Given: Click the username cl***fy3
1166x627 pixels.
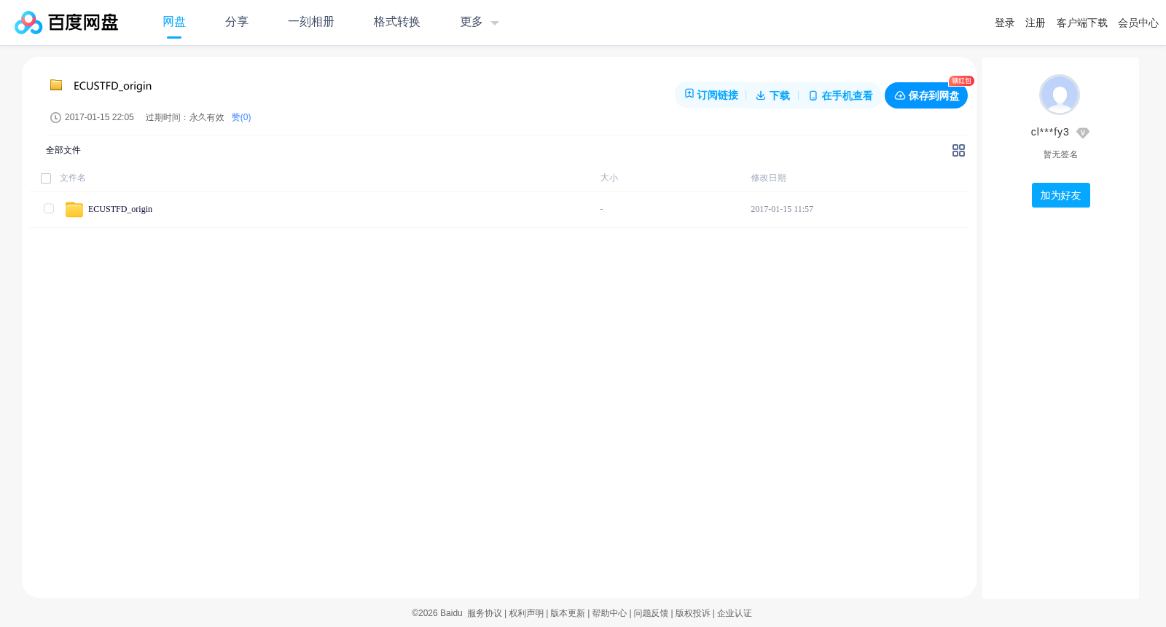Looking at the screenshot, I should point(1050,132).
